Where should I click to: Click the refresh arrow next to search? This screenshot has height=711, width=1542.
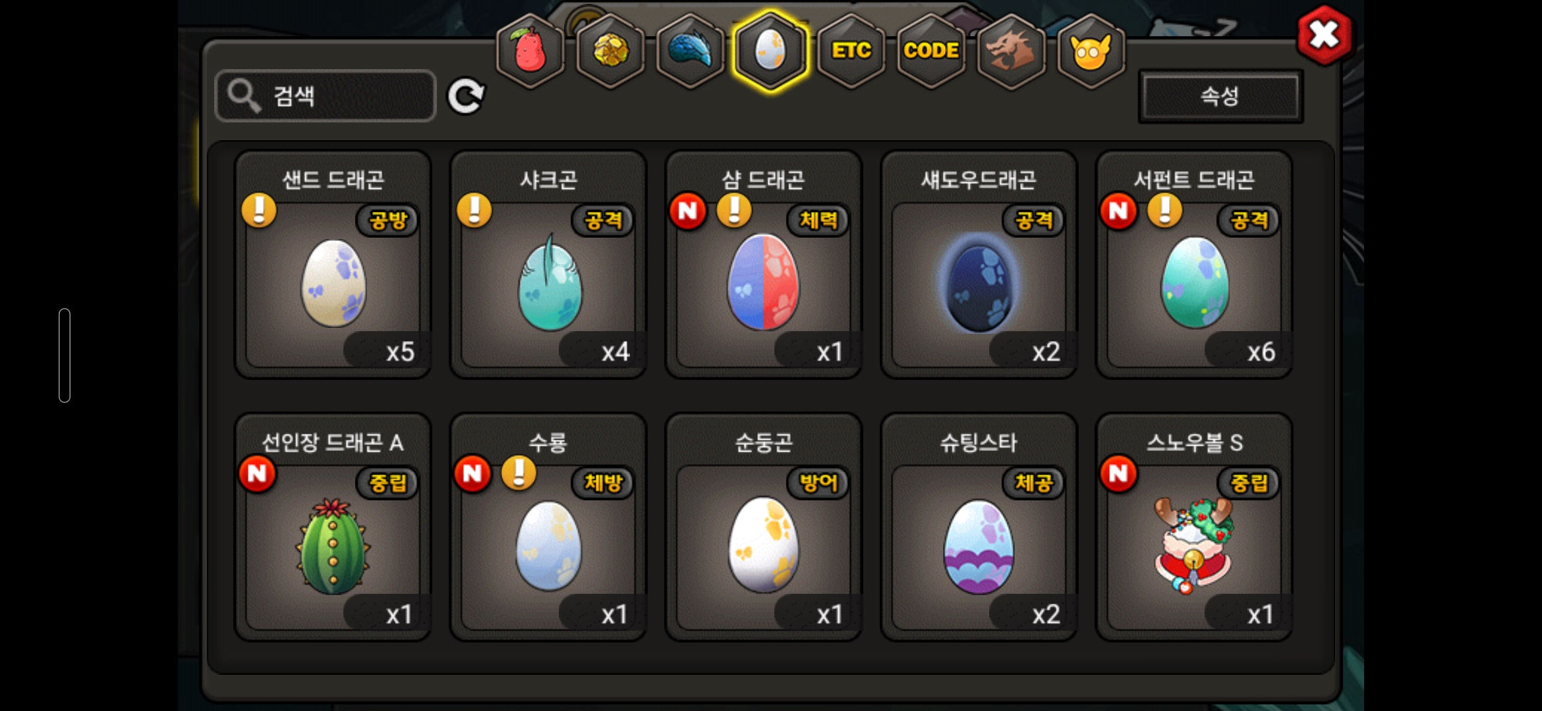(x=466, y=97)
